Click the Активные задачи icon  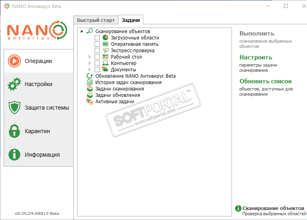[x=90, y=101]
